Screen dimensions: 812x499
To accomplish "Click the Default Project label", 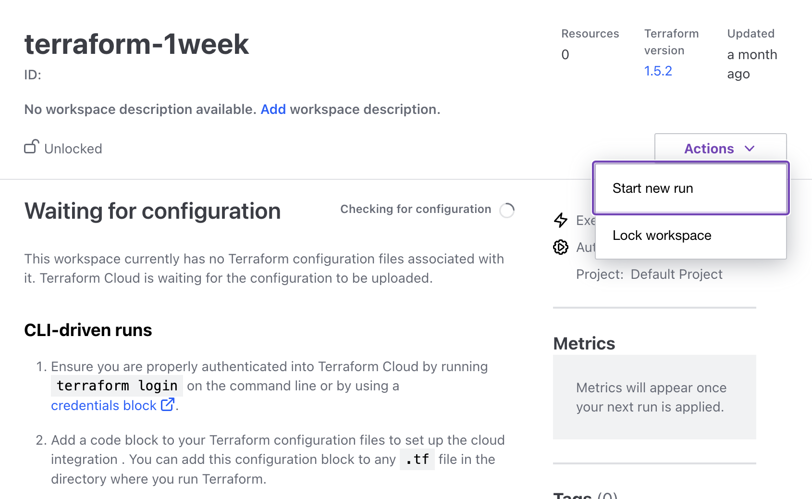I will click(x=677, y=274).
